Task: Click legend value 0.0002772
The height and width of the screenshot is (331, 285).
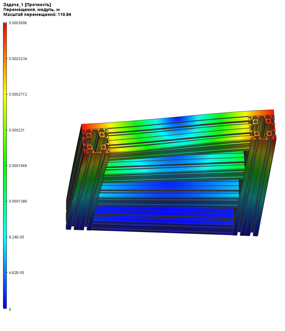Action: [x=18, y=94]
